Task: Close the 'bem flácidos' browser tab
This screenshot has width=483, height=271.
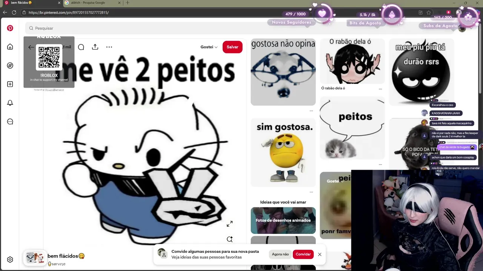Action: [59, 3]
